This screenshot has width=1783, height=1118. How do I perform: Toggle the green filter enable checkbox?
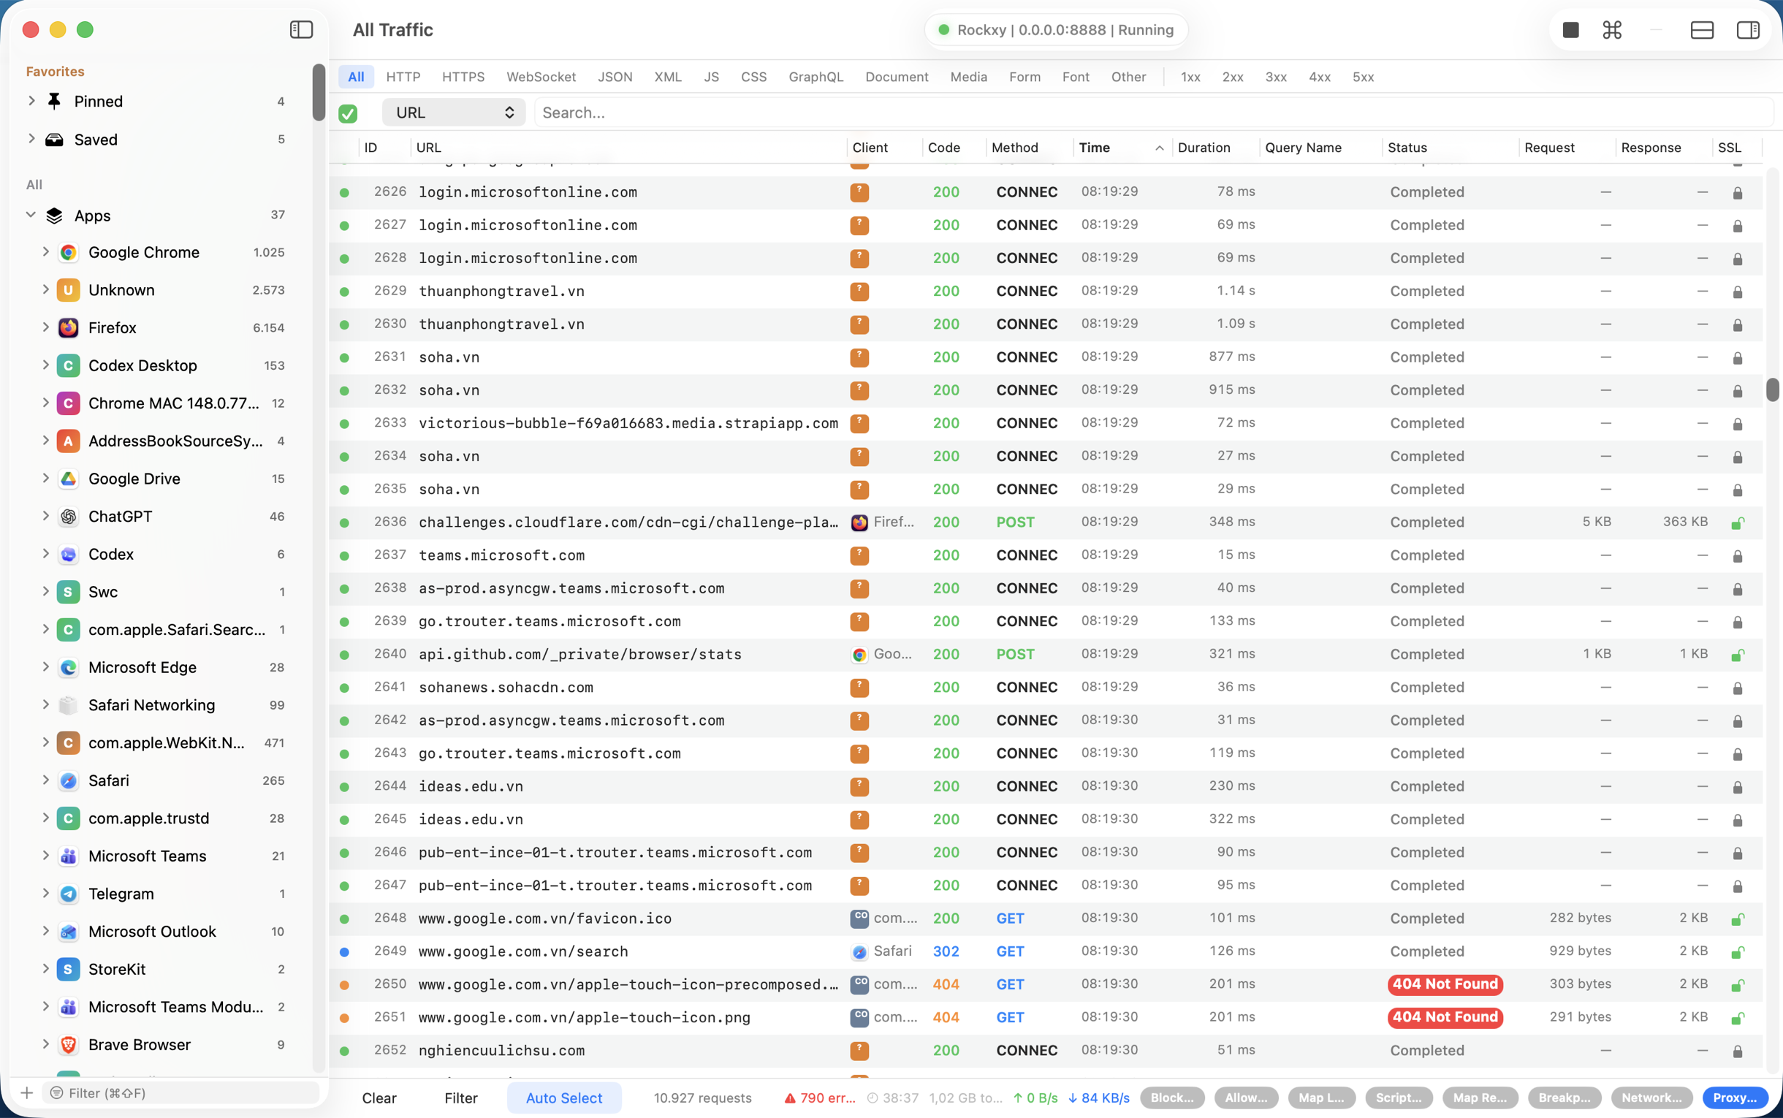(x=348, y=113)
